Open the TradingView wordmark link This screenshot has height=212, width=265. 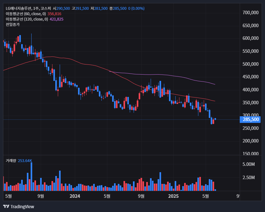[x=22, y=207]
